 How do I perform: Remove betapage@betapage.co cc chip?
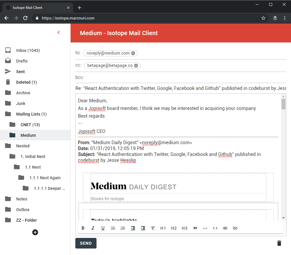click(136, 65)
